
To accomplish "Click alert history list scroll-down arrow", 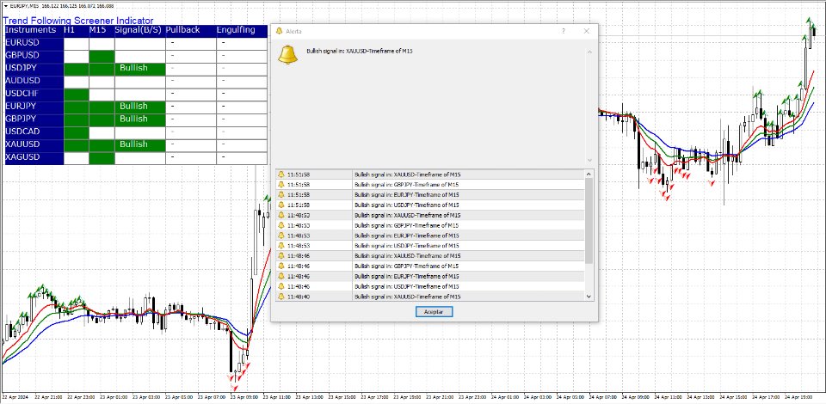I will [589, 297].
